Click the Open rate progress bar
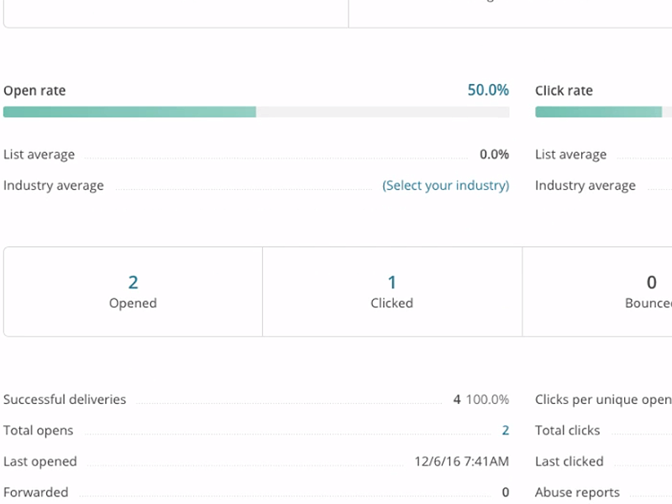672x504 pixels. click(x=256, y=112)
